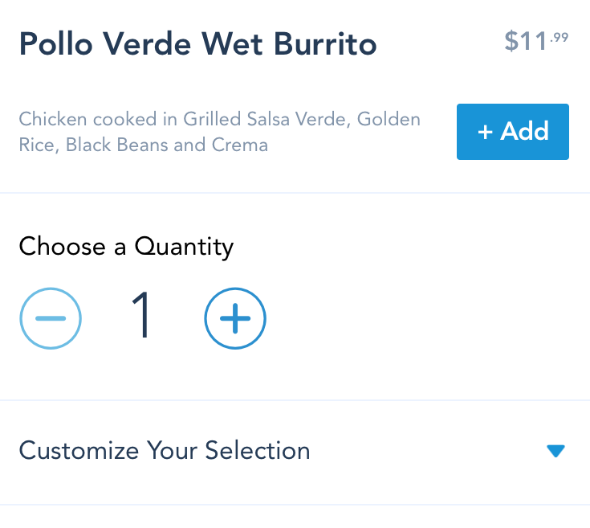Click the Pollo Verde Wet Burrito title
The width and height of the screenshot is (590, 528).
[197, 43]
